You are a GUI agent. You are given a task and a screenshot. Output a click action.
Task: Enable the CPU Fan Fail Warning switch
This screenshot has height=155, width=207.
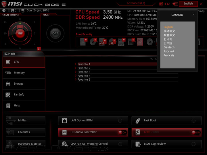[120, 144]
